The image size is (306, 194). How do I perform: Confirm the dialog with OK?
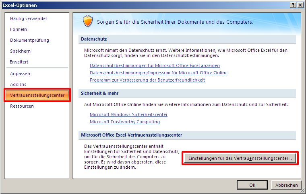[x=252, y=185]
